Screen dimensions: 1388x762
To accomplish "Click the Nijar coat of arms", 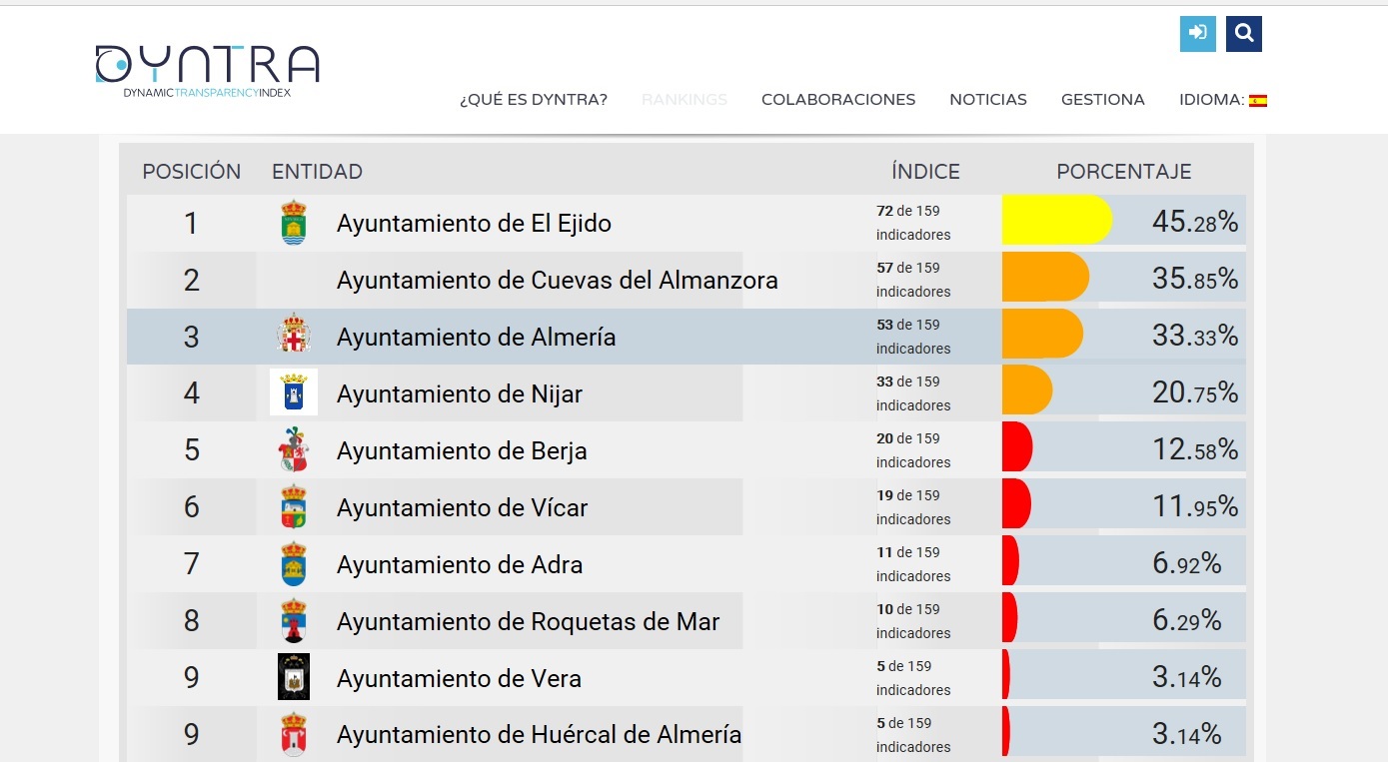I will tap(294, 391).
